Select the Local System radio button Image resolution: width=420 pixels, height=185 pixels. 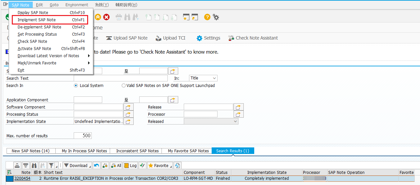[x=76, y=86]
